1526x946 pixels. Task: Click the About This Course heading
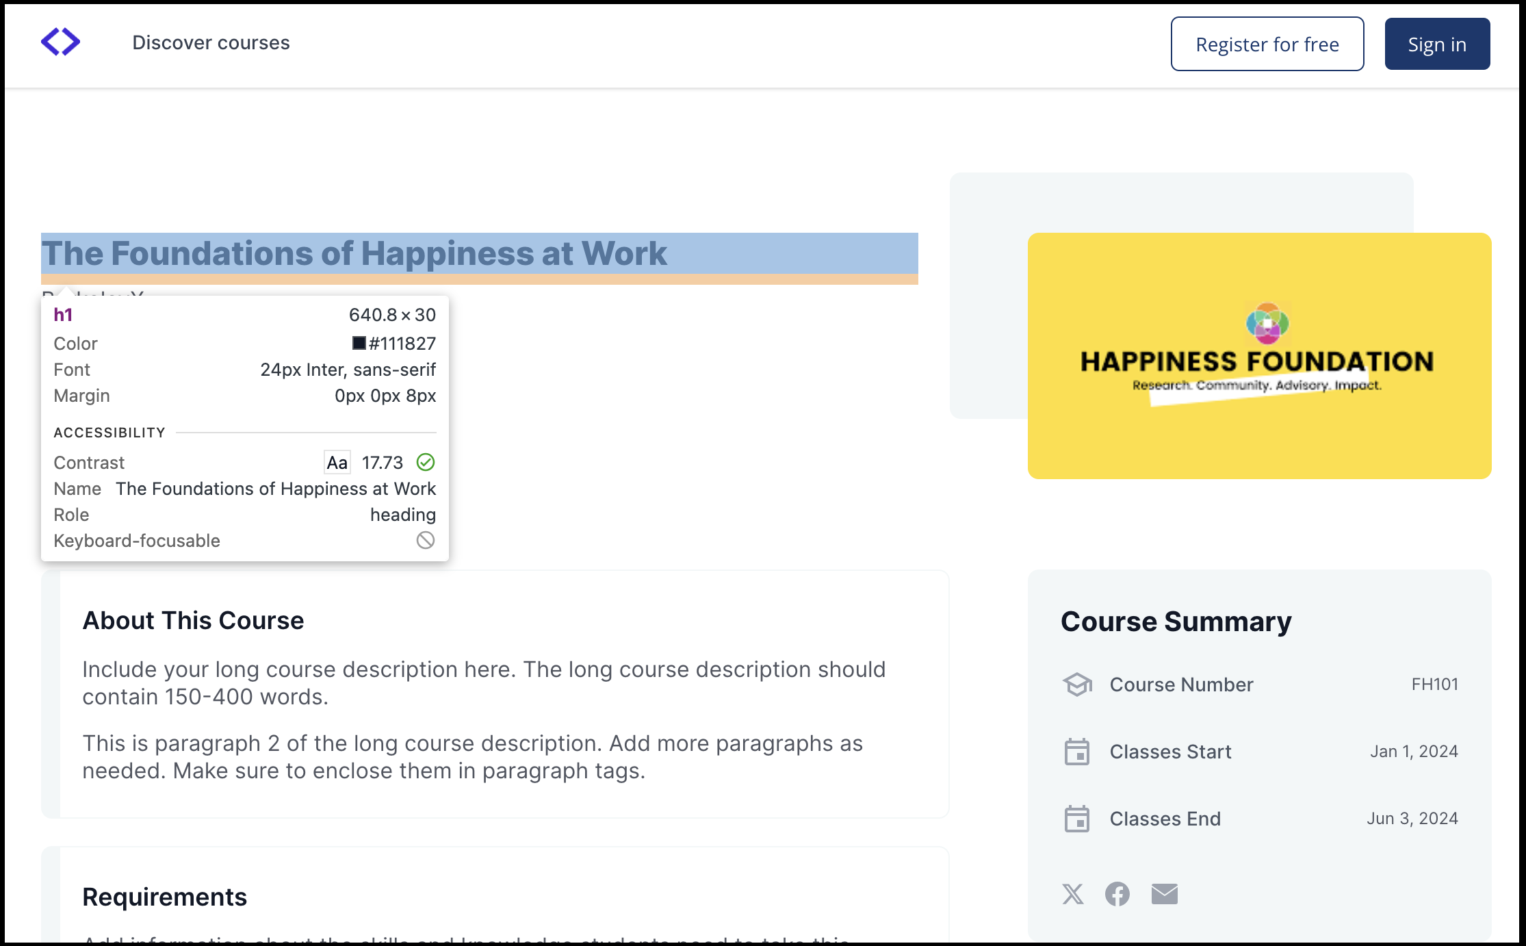pyautogui.click(x=193, y=620)
